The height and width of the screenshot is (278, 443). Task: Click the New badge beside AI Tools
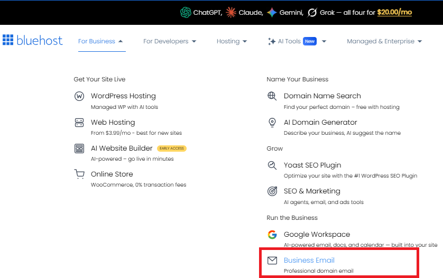pos(310,41)
